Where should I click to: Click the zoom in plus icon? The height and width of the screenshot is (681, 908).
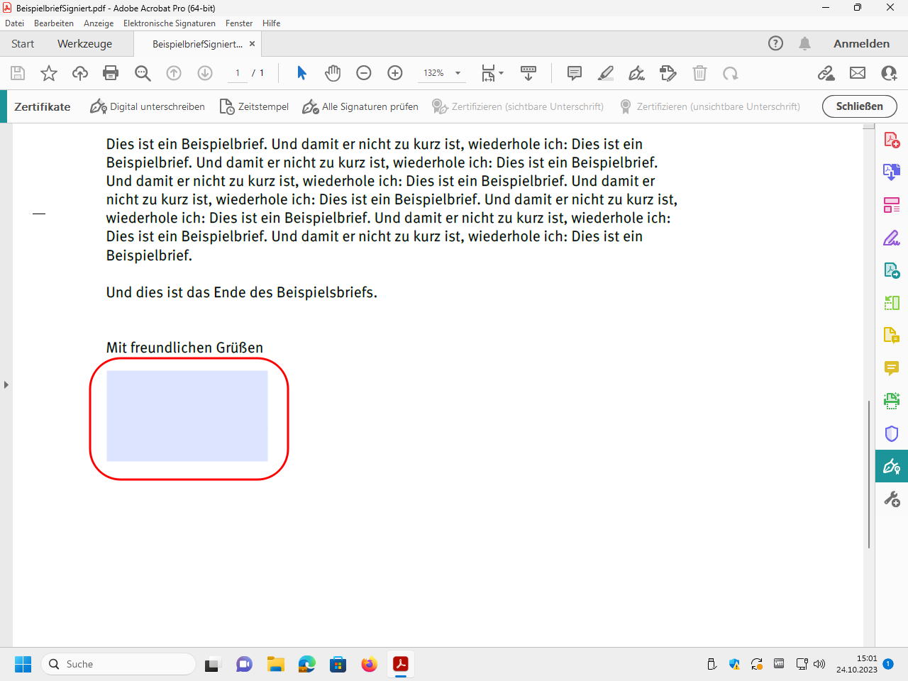[395, 73]
